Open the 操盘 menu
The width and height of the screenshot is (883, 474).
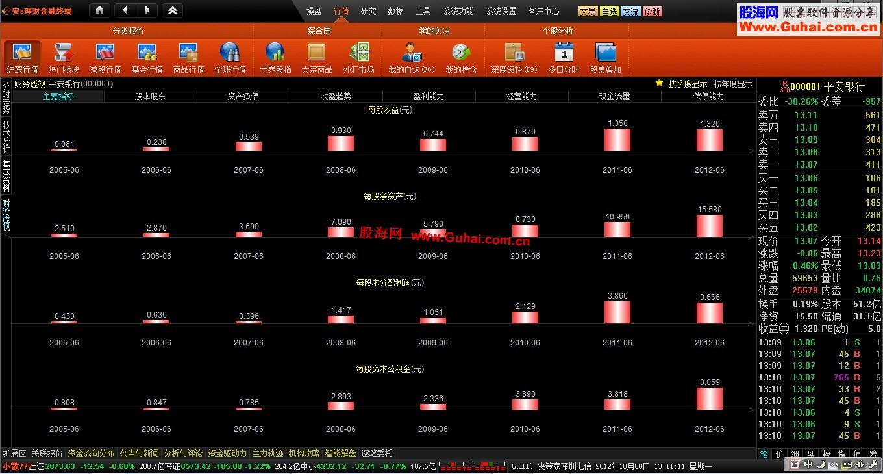click(x=314, y=11)
